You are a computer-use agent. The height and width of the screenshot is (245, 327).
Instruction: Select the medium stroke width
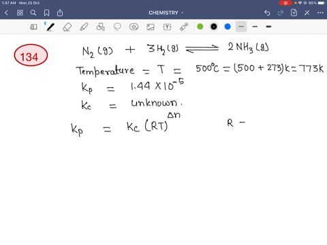255,27
